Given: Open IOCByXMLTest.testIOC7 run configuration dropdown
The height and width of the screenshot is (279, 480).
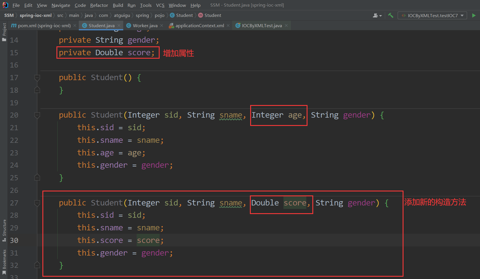Looking at the screenshot, I should pyautogui.click(x=432, y=15).
